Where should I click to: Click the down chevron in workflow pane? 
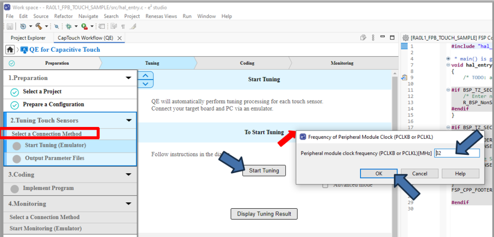pos(145,84)
